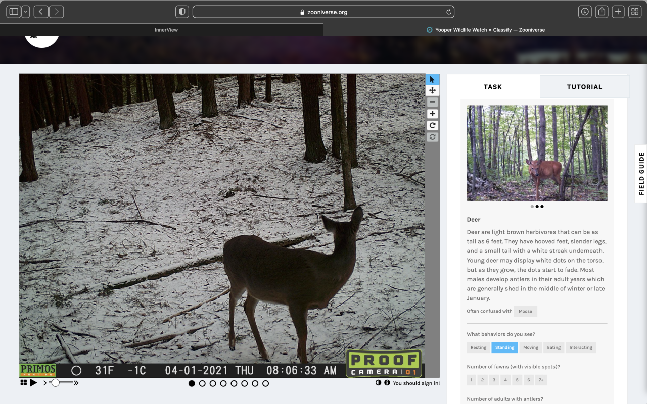647x404 pixels.
Task: Select the Yooper Wildlife Watch tab
Action: [485, 30]
